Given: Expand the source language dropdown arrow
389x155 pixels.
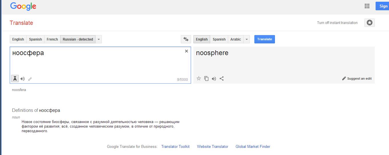Looking at the screenshot, I should click(x=98, y=39).
